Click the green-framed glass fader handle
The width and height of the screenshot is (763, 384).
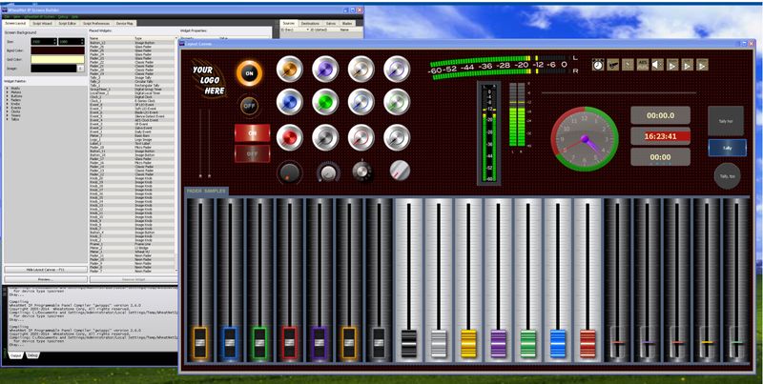click(259, 343)
